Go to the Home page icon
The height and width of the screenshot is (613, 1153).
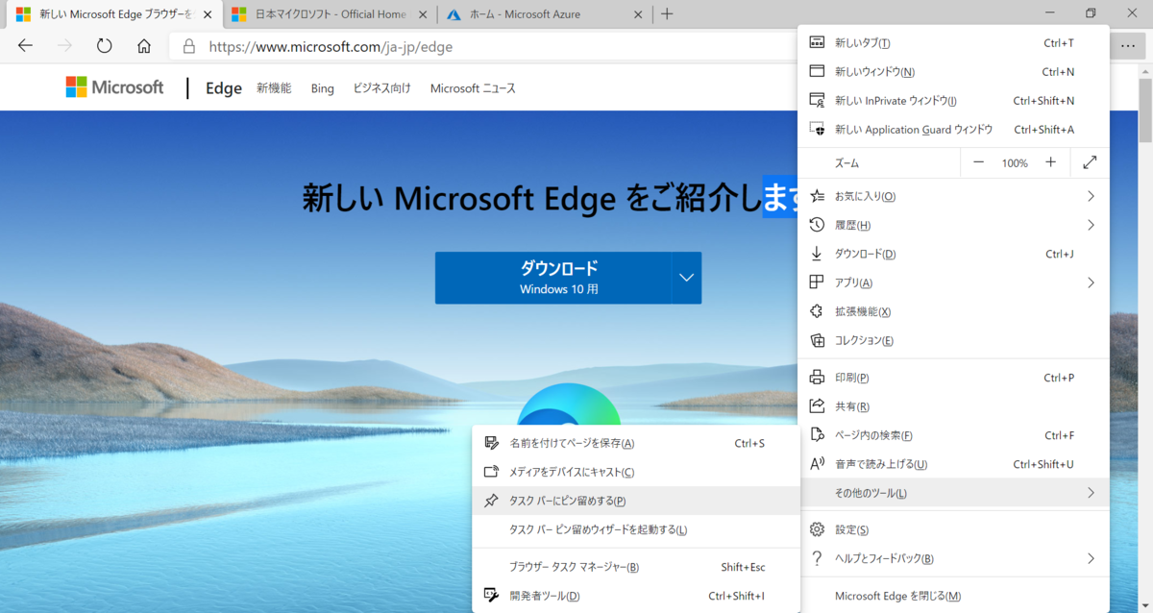[144, 46]
